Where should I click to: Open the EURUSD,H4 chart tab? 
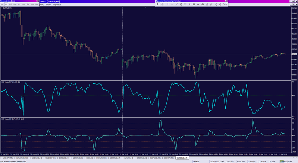click(101, 158)
